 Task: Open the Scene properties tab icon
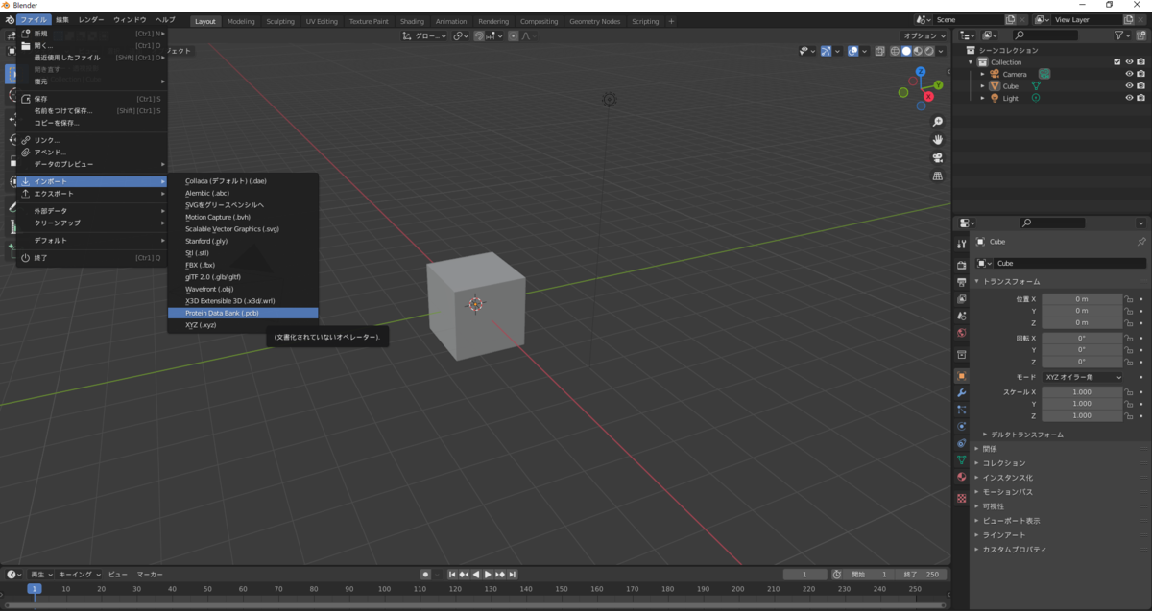tap(961, 317)
